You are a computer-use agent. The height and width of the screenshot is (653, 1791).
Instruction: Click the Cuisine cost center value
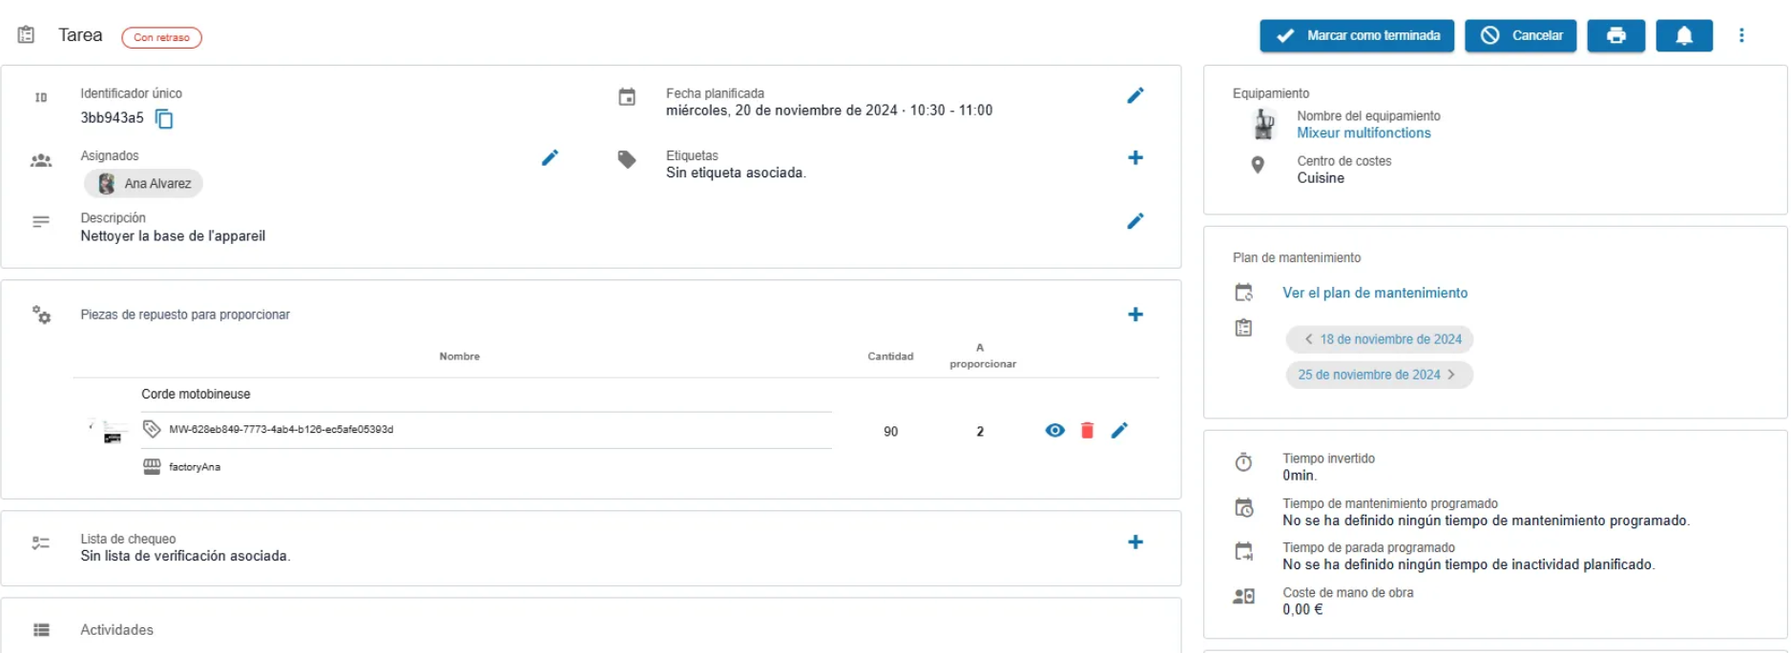pos(1321,178)
